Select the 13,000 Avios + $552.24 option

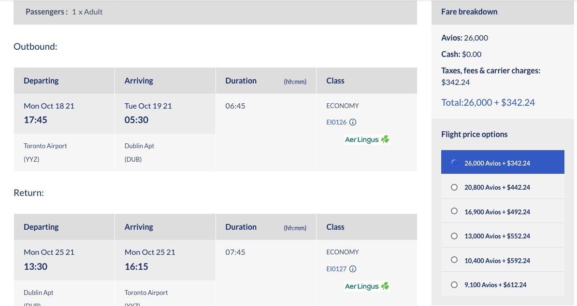click(503, 236)
